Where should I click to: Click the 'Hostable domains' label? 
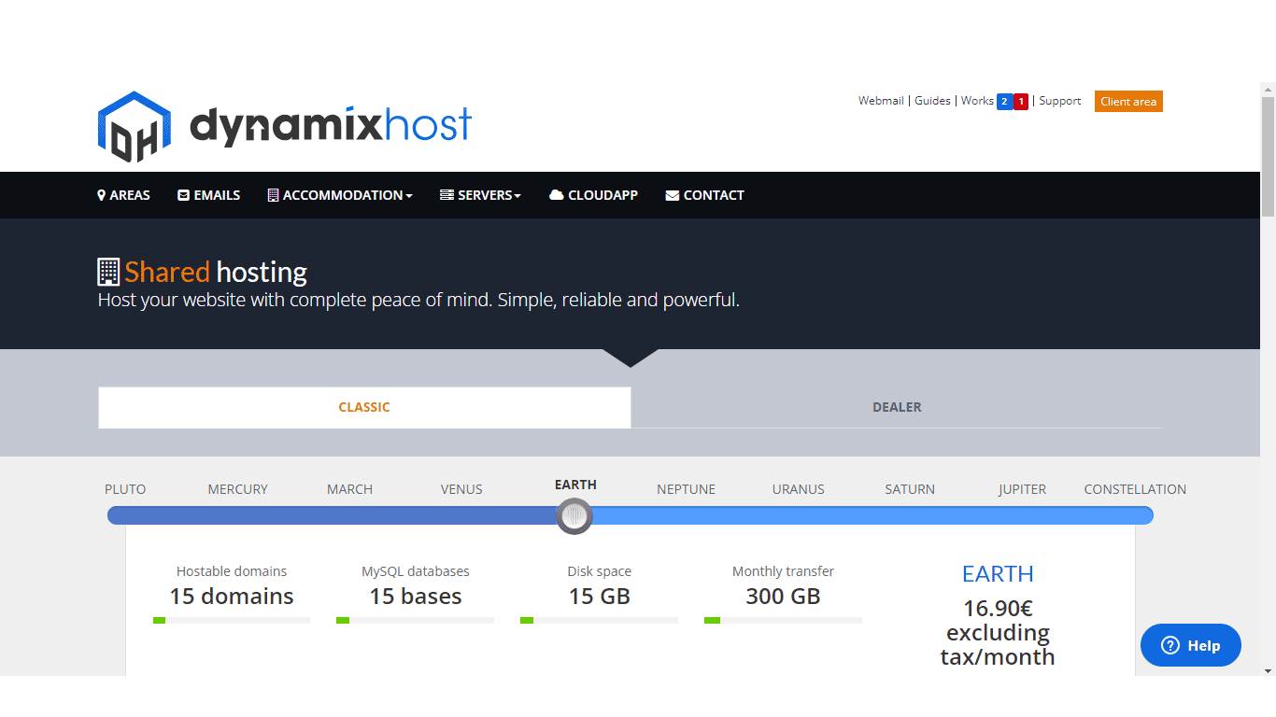pyautogui.click(x=232, y=571)
